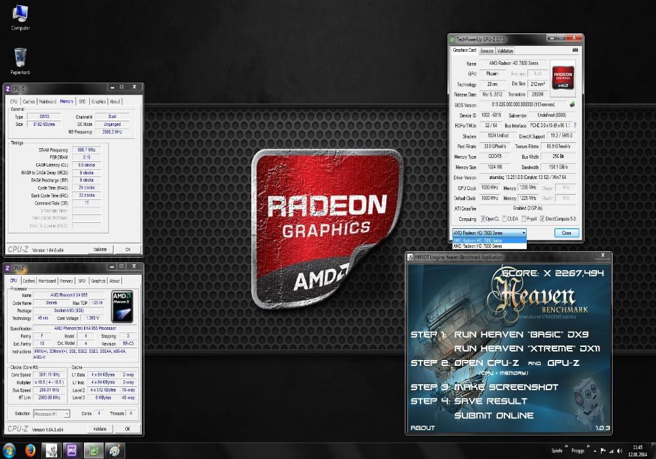656x459 pixels.
Task: Open About in the Heaven benchmark app
Action: coord(422,428)
